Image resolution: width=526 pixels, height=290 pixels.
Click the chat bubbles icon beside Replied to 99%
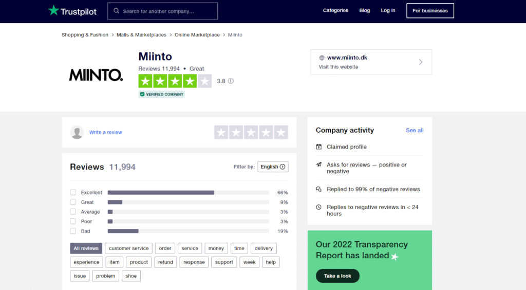click(x=318, y=189)
